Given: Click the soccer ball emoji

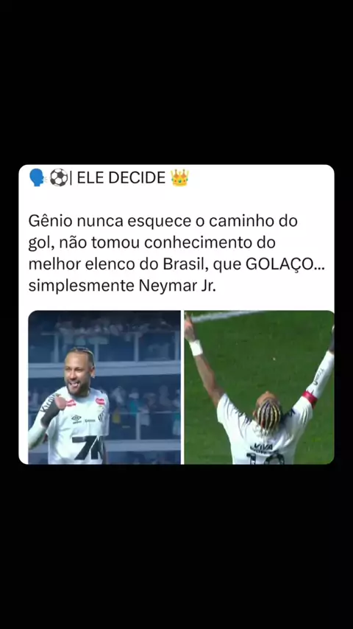Looking at the screenshot, I should tap(59, 178).
